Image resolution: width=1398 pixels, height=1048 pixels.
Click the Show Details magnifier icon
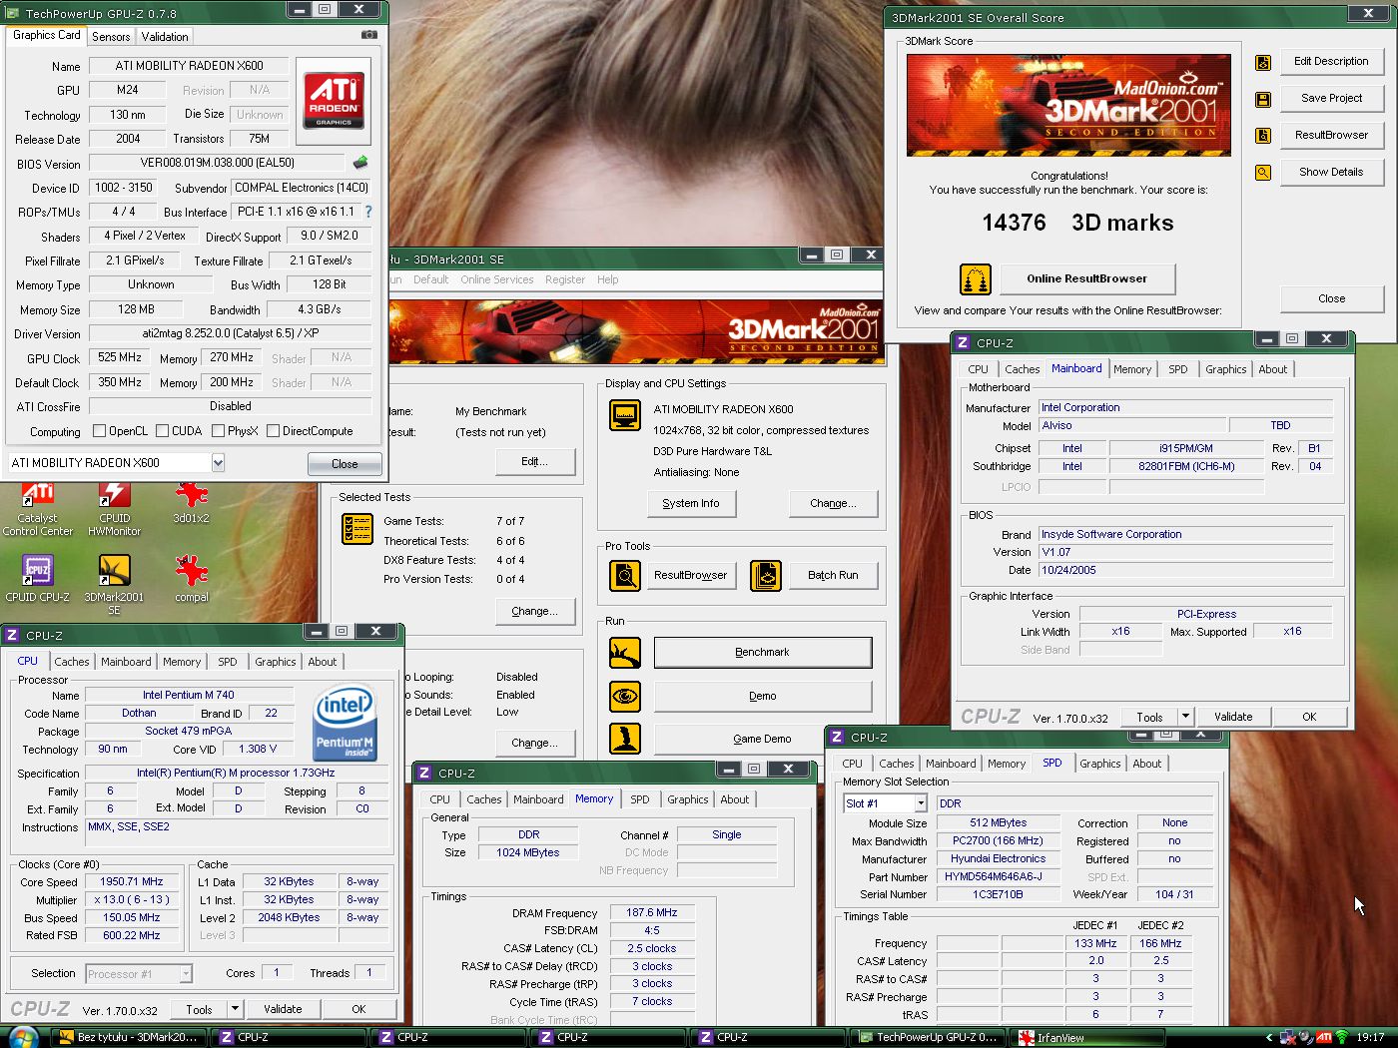1263,173
